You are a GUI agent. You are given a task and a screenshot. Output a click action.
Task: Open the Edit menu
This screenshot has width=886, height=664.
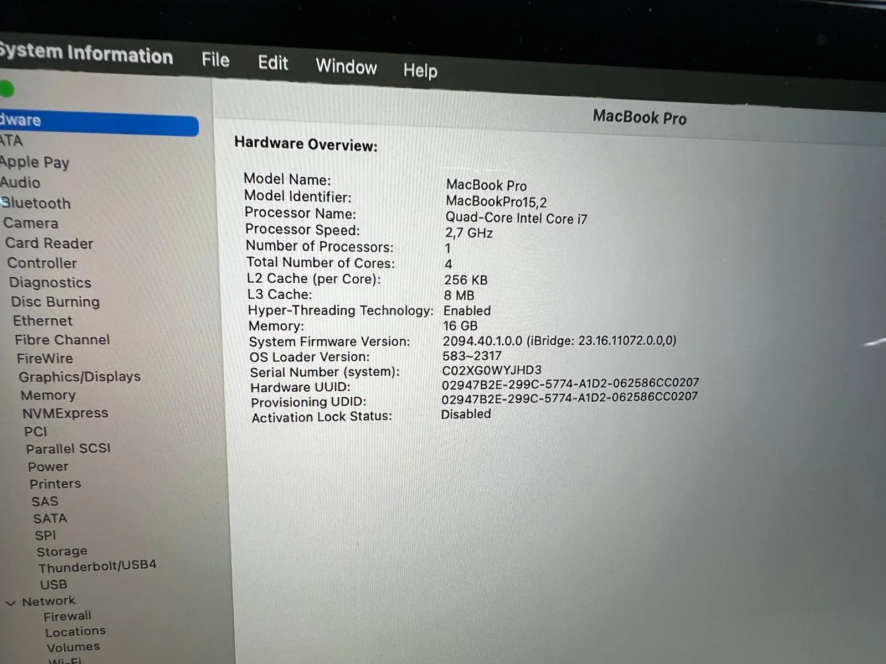(273, 63)
